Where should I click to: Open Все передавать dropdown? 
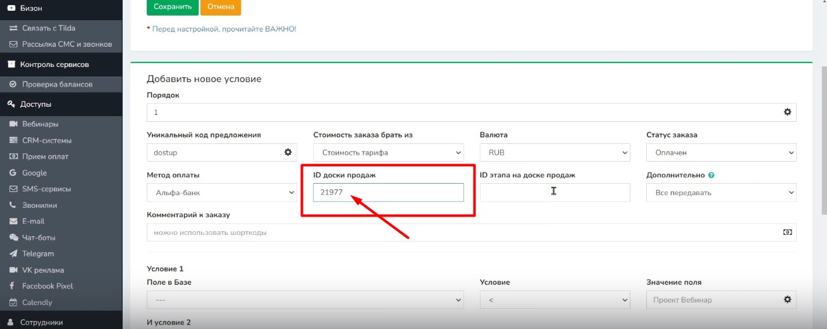[x=721, y=193]
